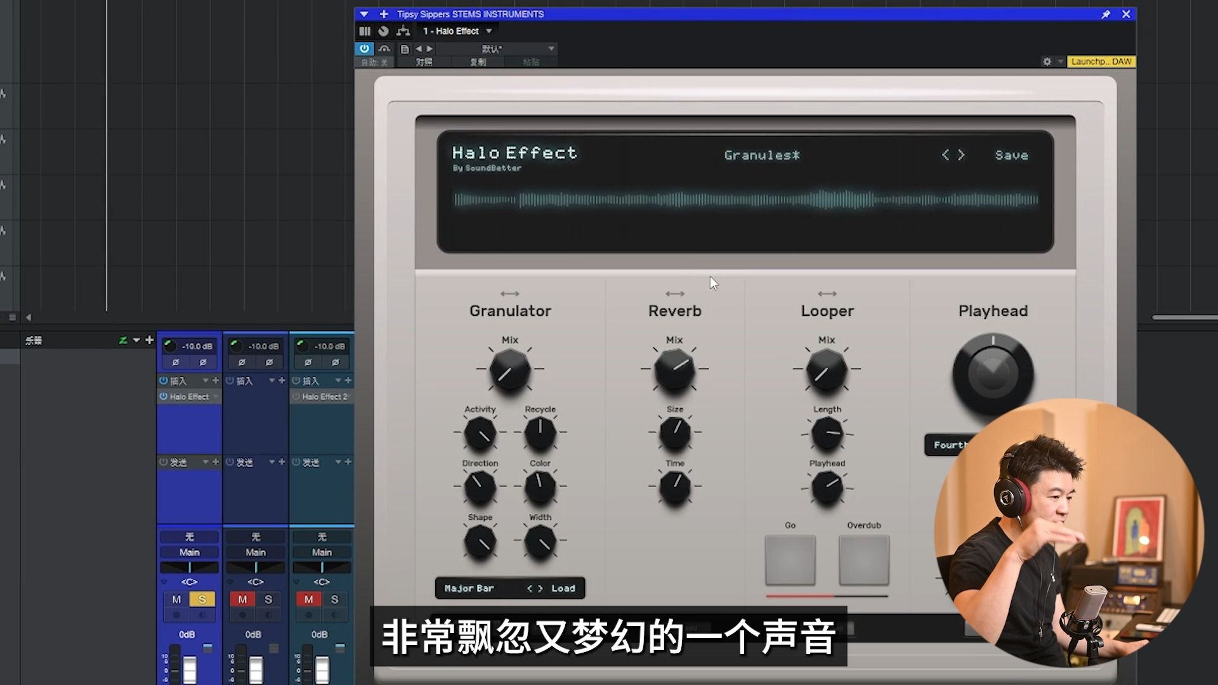
Task: Open the 发送 dropdown on first channel
Action: point(206,462)
